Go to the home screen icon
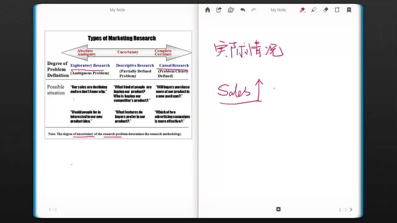Screen dimensions: 397x223 [207, 10]
